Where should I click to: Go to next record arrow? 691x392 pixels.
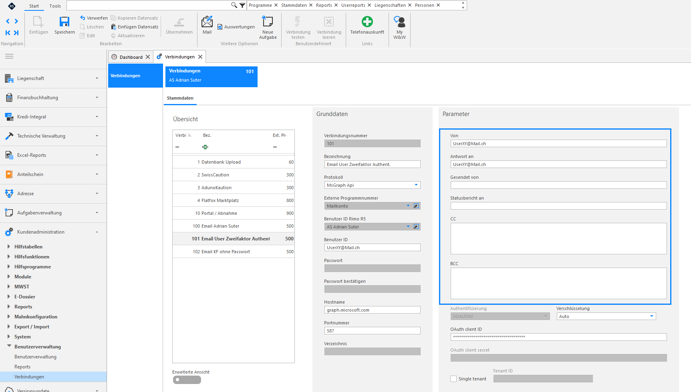tap(16, 21)
